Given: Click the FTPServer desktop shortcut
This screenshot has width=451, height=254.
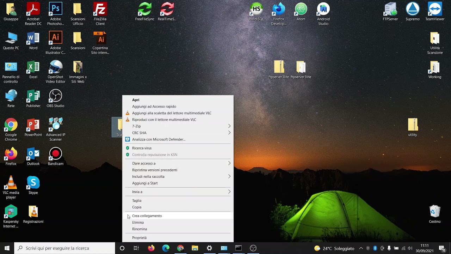Looking at the screenshot, I should click(390, 12).
